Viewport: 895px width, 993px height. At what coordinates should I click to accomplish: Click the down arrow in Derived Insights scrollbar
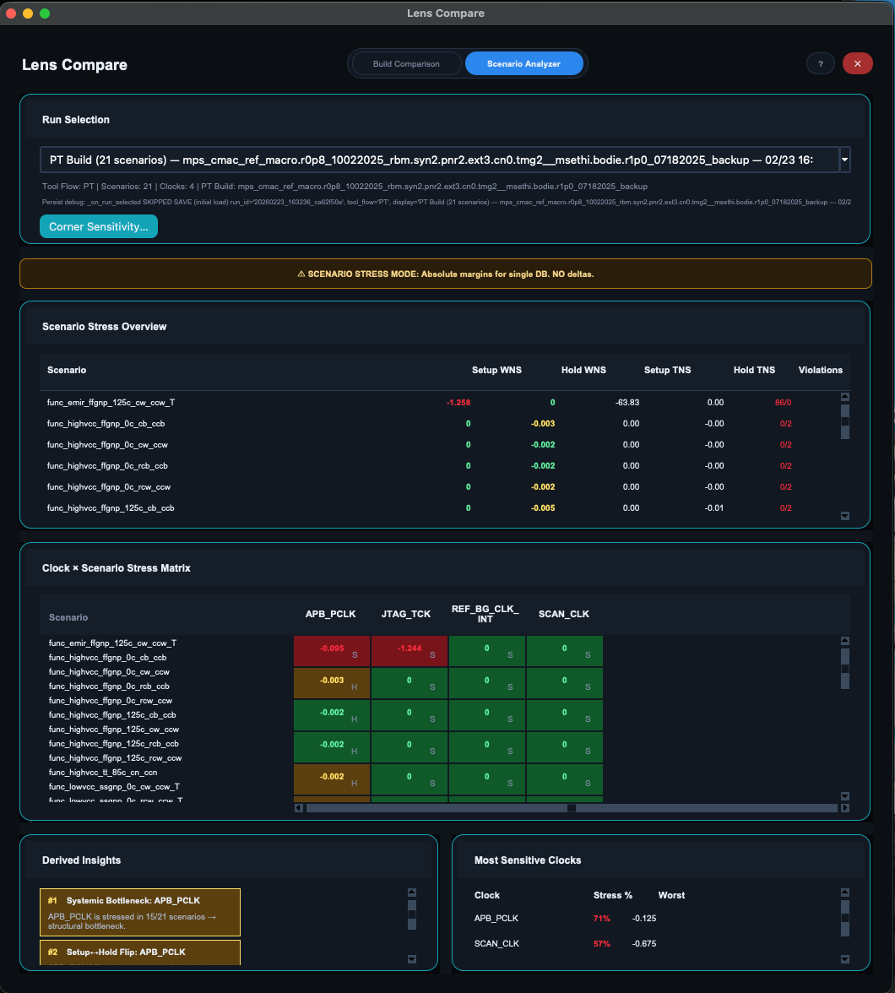[x=411, y=958]
